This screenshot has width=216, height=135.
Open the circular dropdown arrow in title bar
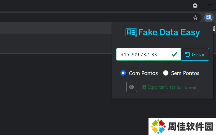click(x=195, y=6)
